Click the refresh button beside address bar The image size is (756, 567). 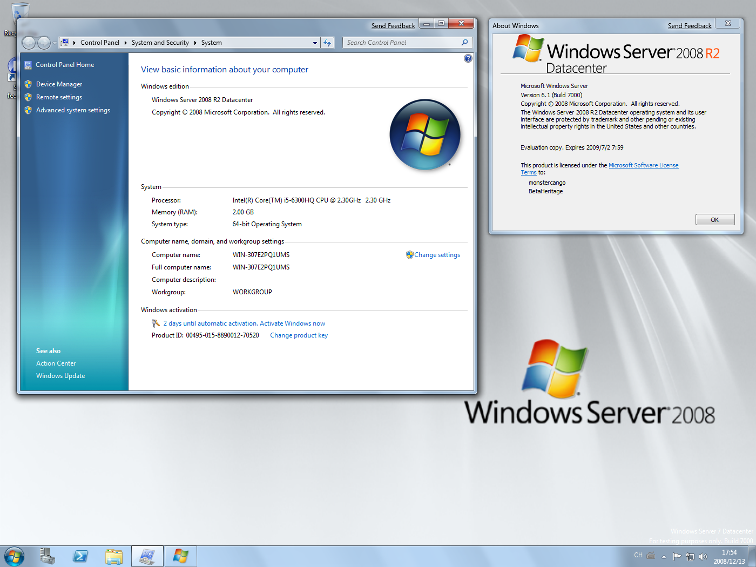(327, 43)
